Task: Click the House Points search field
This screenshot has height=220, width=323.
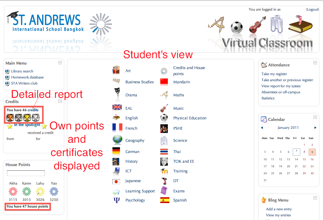Action: pyautogui.click(x=26, y=173)
